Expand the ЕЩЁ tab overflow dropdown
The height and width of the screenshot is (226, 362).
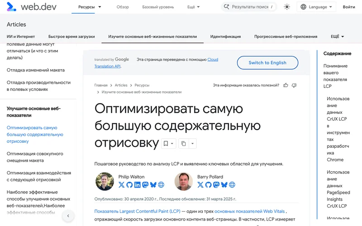tap(337, 37)
